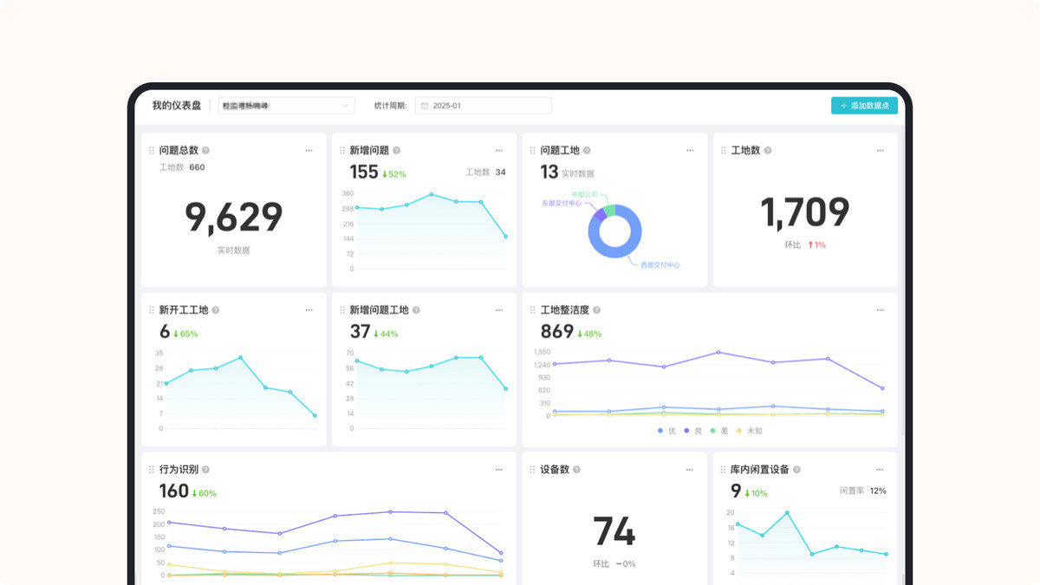Image resolution: width=1040 pixels, height=585 pixels.
Task: Click the 西部交付中心 label on donut chart
Action: (x=660, y=265)
